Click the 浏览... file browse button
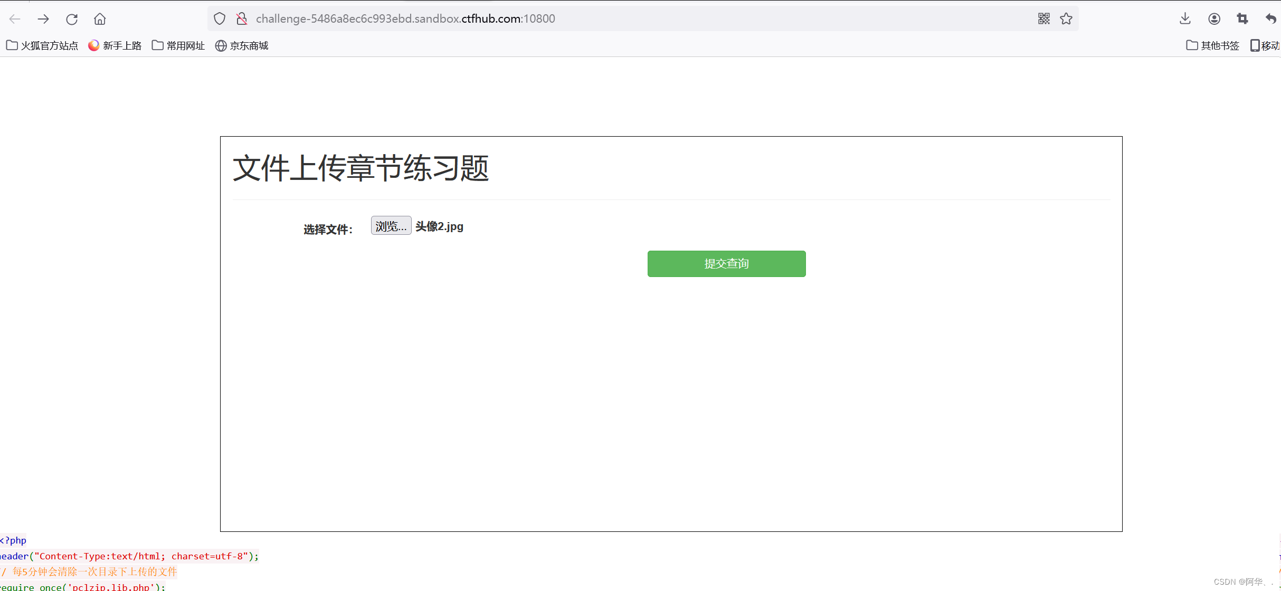 tap(391, 226)
